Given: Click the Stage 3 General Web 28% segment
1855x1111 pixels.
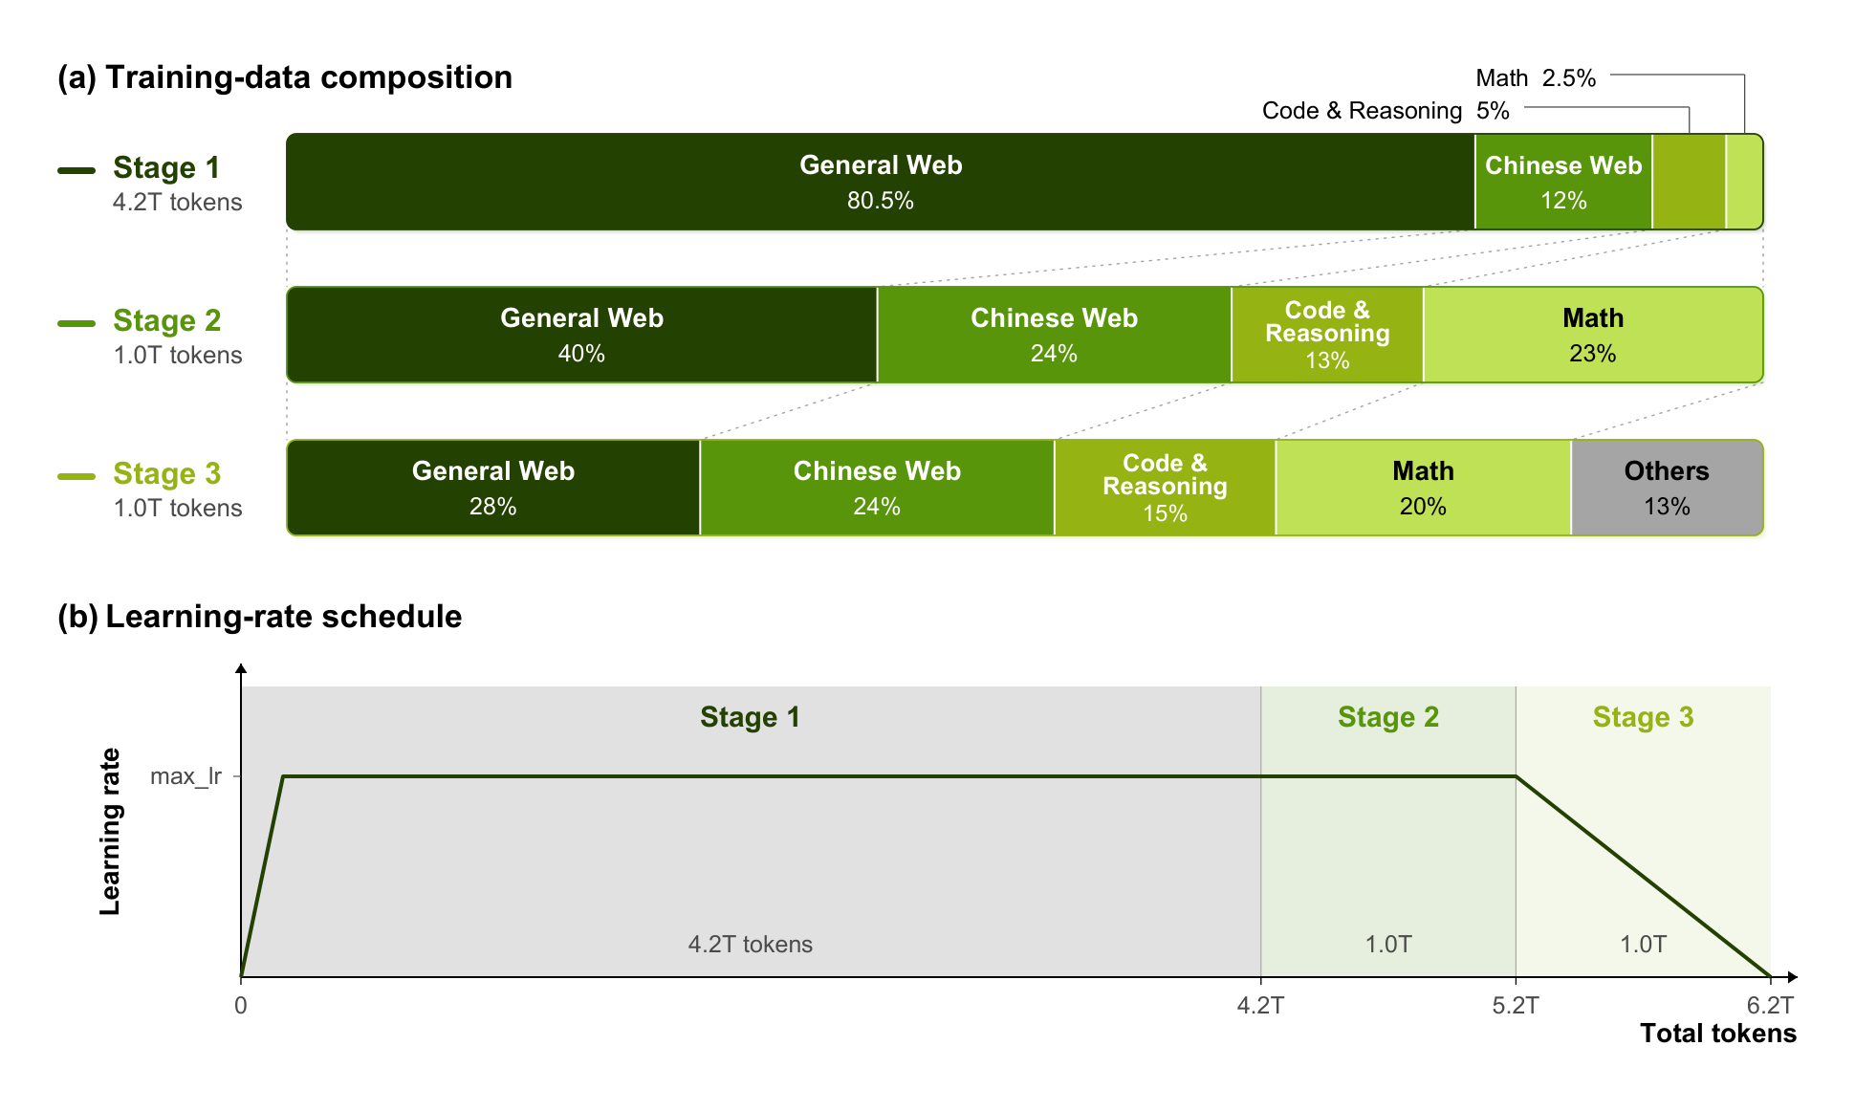Looking at the screenshot, I should click(x=493, y=488).
